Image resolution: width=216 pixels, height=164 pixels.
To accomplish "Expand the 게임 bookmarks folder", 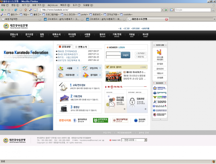I will click(24, 15).
